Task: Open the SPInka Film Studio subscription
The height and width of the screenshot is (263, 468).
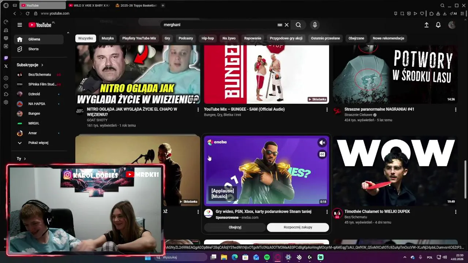Action: (39, 84)
